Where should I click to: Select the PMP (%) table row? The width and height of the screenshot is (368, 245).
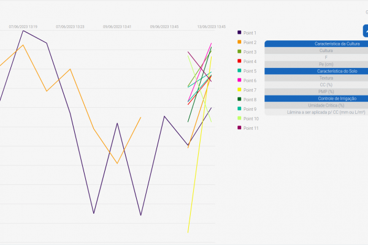pyautogui.click(x=316, y=92)
